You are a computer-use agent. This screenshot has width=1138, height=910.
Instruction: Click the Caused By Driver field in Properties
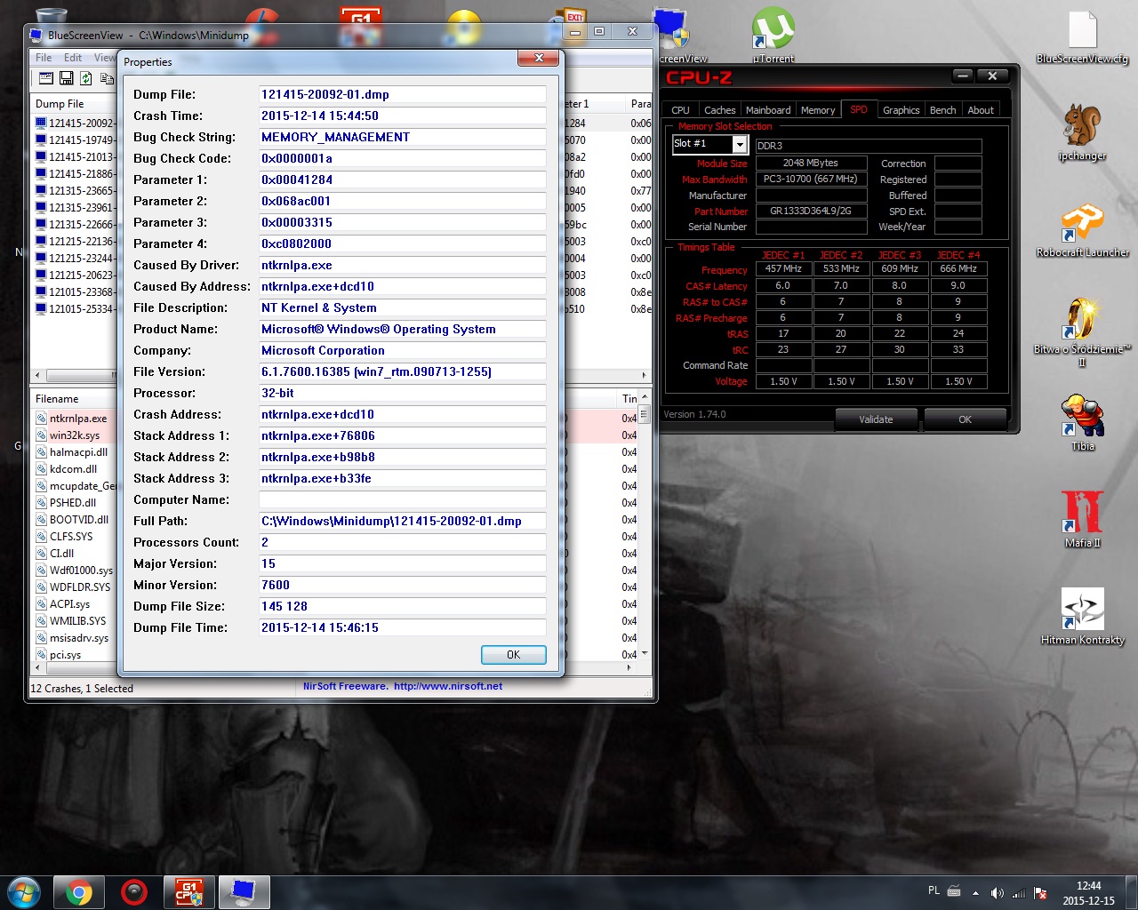402,265
